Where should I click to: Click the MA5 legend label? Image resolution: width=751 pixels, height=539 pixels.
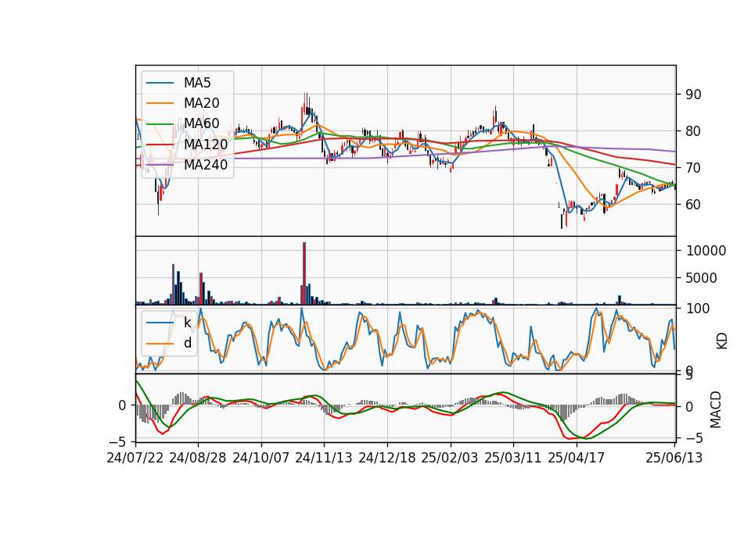[x=197, y=83]
